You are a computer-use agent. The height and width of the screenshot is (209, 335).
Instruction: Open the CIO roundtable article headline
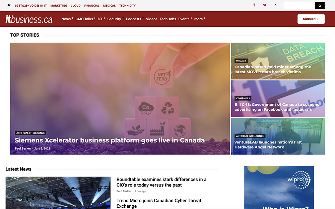pyautogui.click(x=161, y=182)
